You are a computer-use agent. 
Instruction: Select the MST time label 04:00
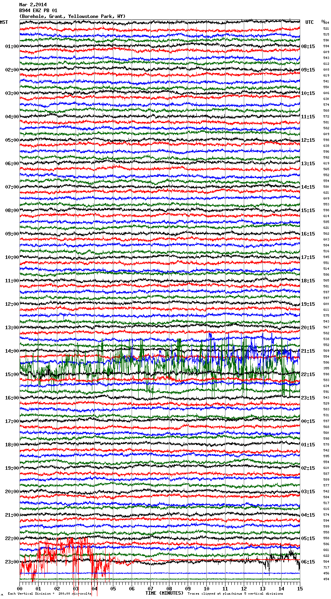point(12,117)
